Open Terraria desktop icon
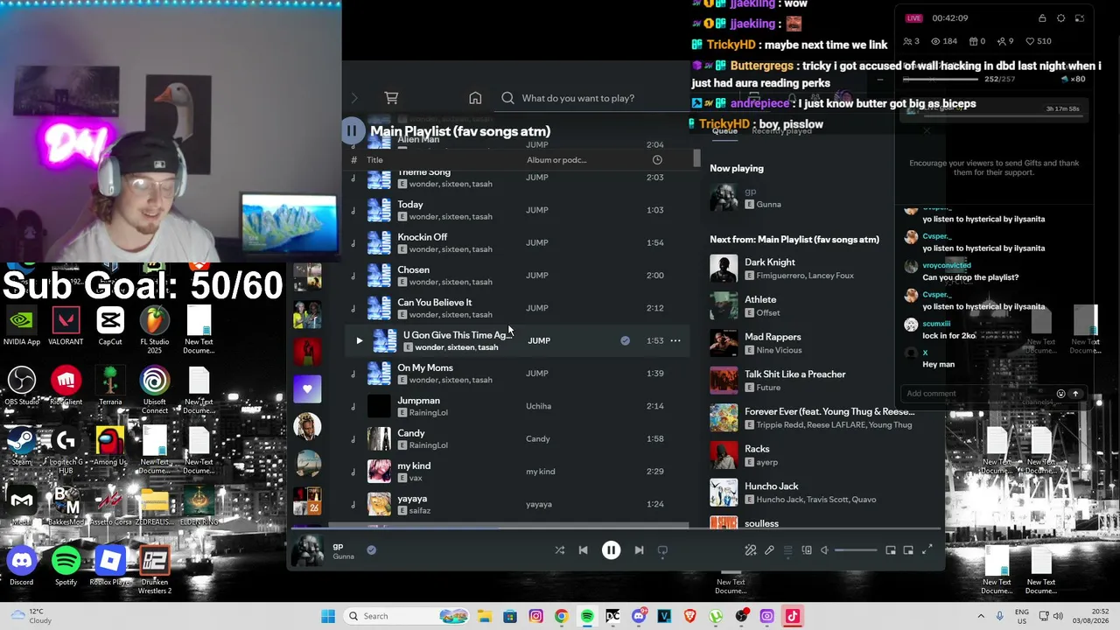Image resolution: width=1120 pixels, height=630 pixels. click(x=110, y=387)
